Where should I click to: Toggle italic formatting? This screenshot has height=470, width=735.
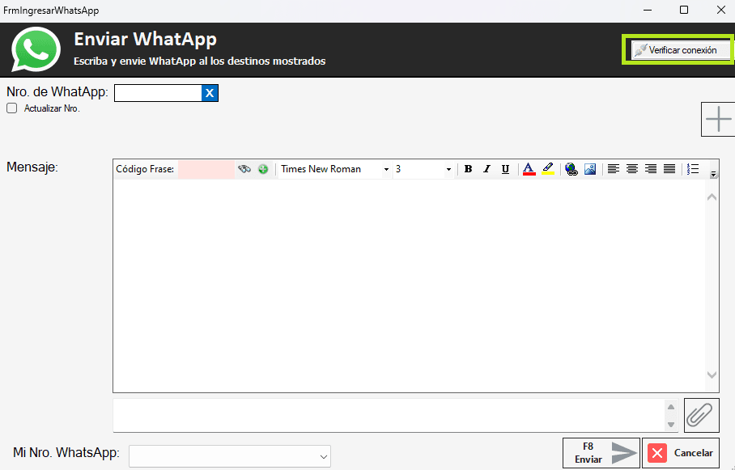tap(486, 169)
